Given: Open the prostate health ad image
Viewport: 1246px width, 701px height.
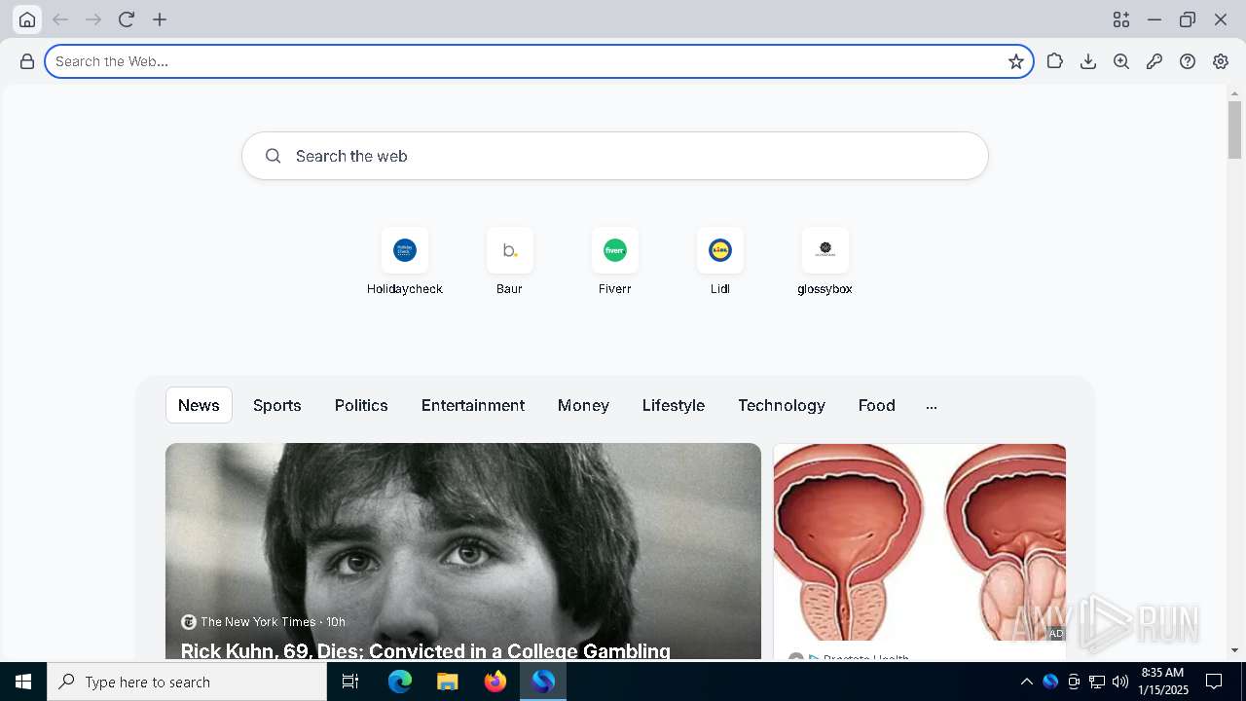Looking at the screenshot, I should [x=920, y=542].
